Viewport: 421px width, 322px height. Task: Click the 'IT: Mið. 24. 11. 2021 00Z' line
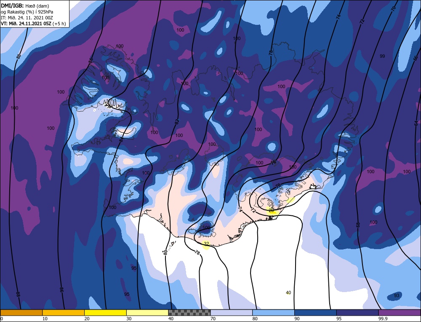[27, 18]
